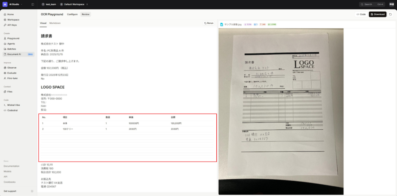This screenshot has width=397, height=196.
Task: Open the Models docs link
Action: 7,172
